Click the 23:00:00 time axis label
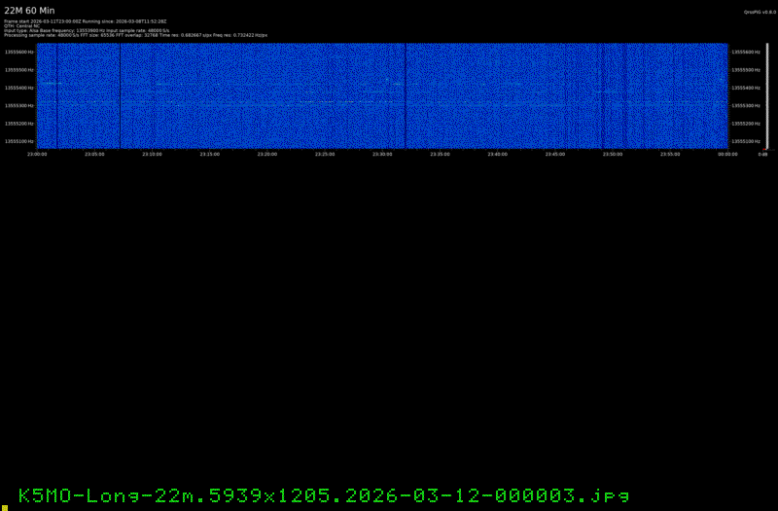The height and width of the screenshot is (511, 778). coord(37,154)
